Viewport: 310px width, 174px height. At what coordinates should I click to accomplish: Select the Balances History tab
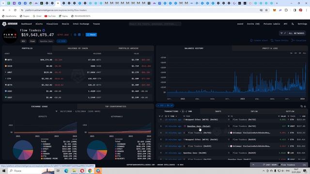(194, 48)
